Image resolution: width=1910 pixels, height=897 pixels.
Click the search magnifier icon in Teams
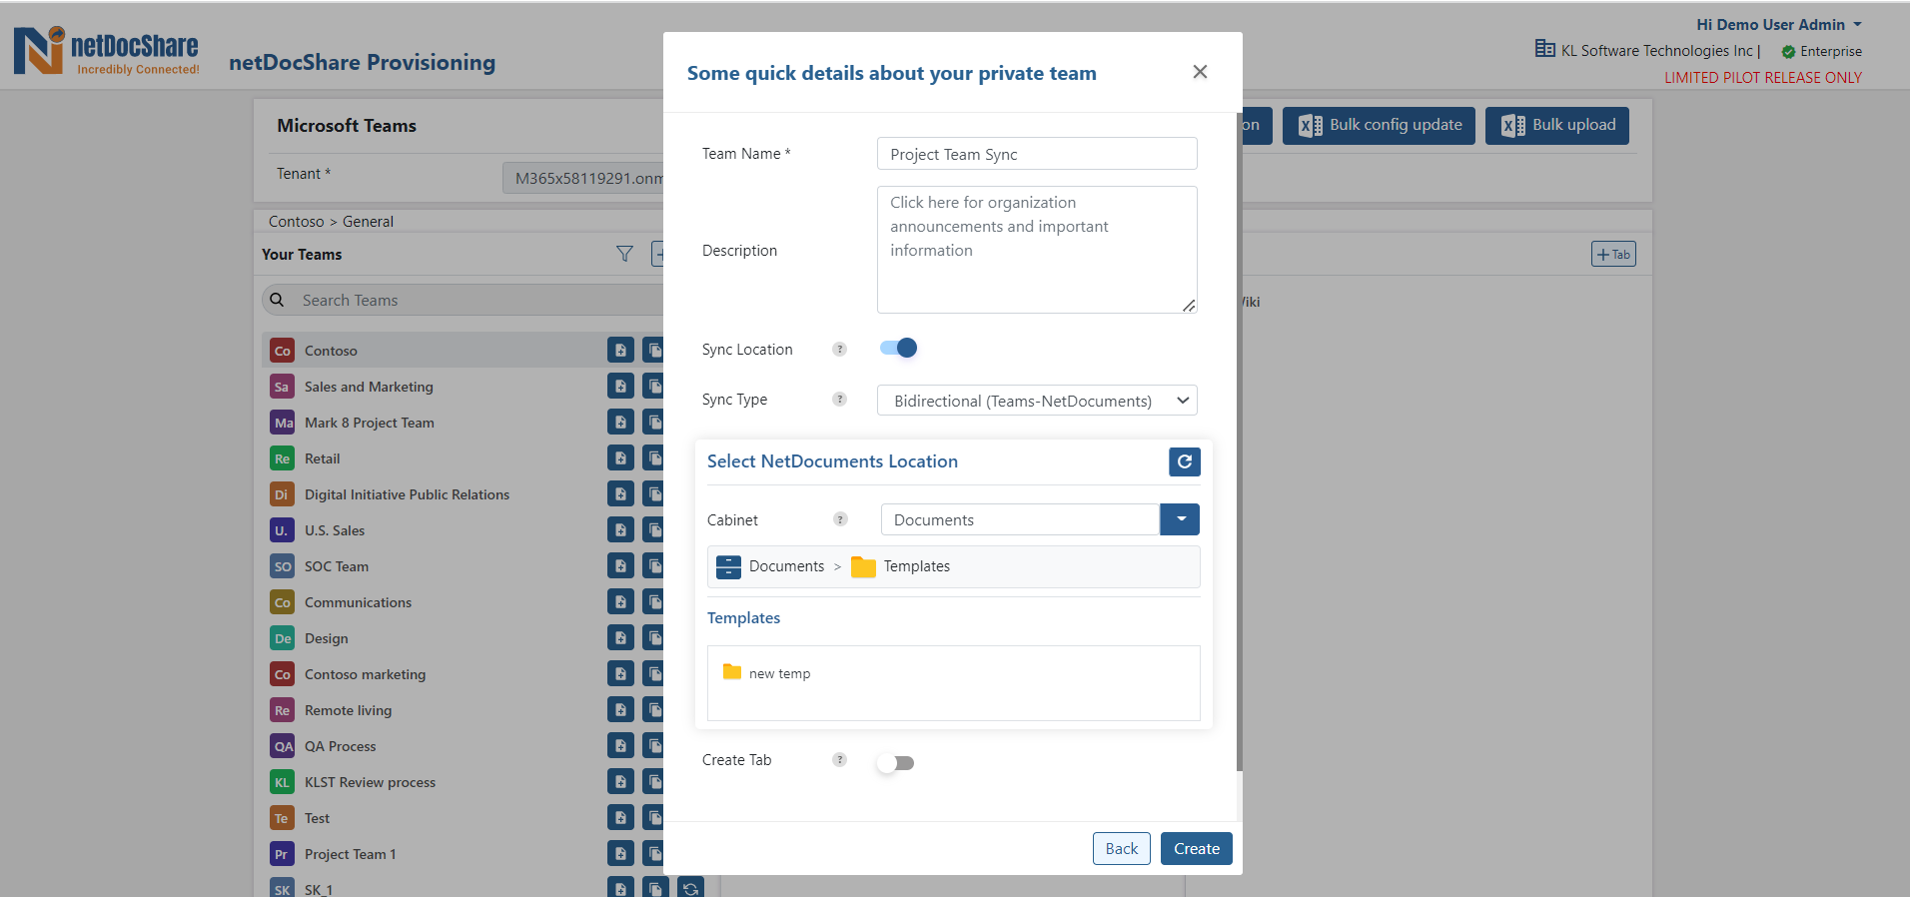point(278,300)
